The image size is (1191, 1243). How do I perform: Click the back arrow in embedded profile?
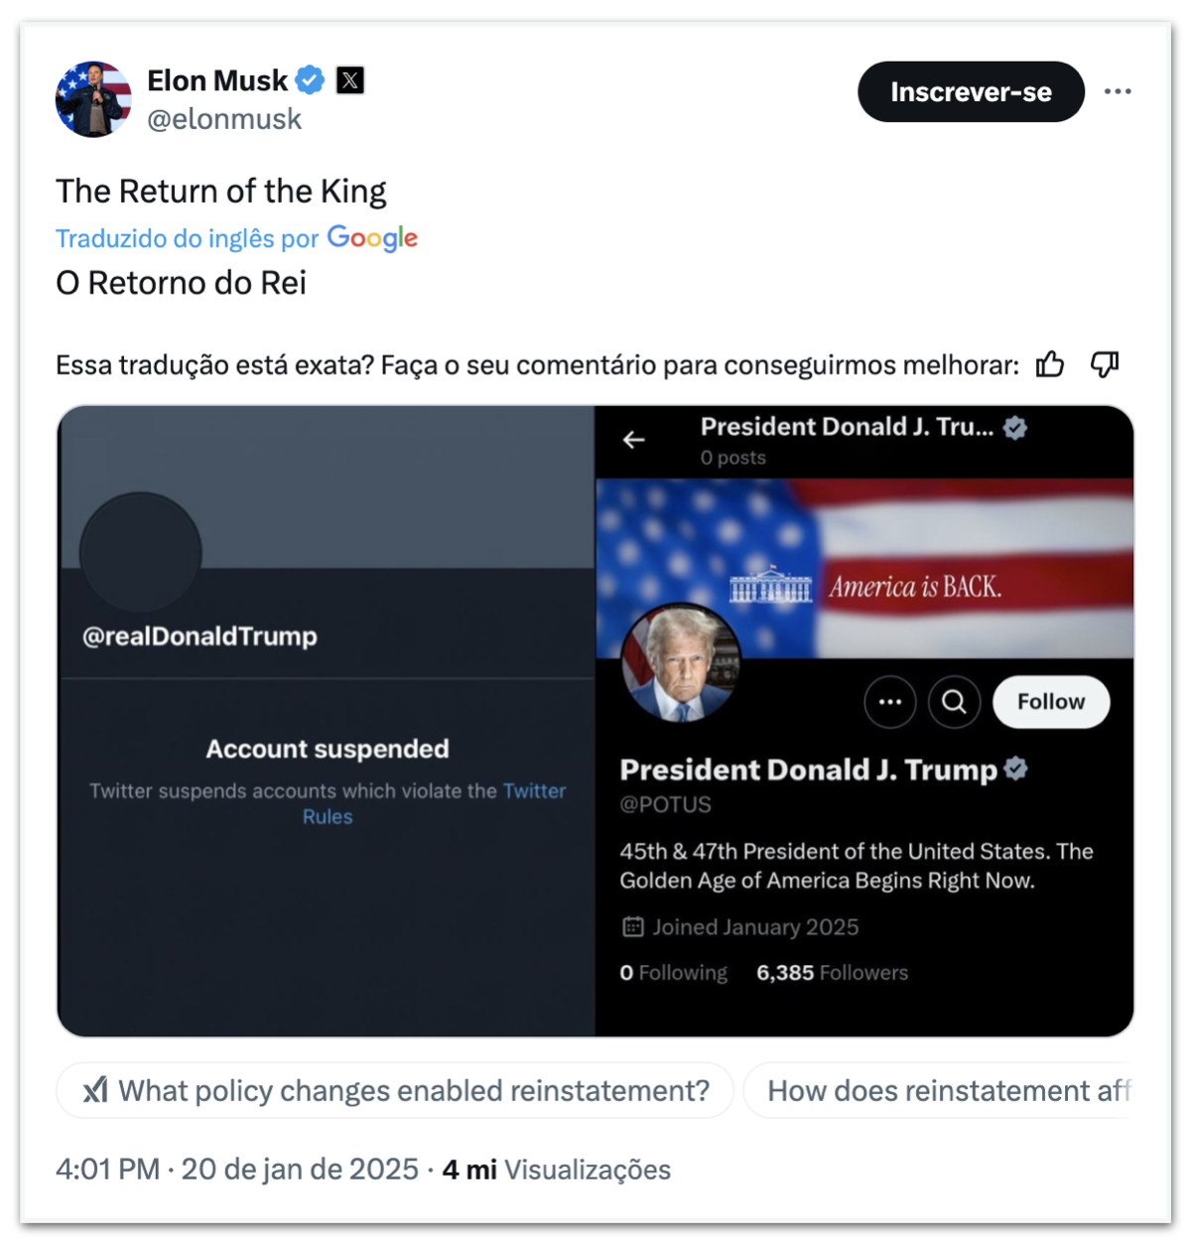tap(634, 440)
